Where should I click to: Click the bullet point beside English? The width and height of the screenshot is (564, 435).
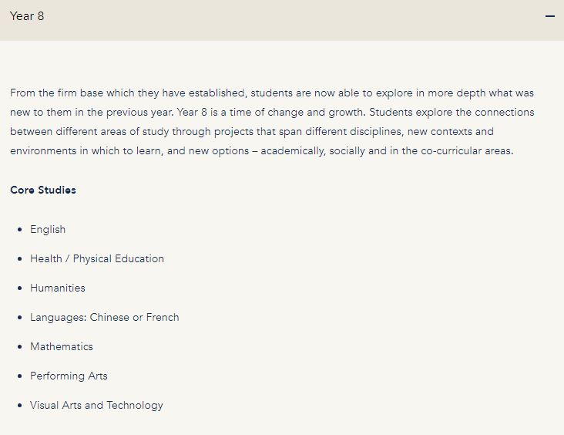(x=20, y=229)
